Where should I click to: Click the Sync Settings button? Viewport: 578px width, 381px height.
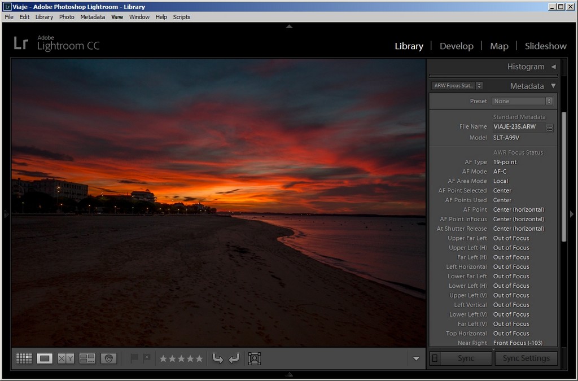(x=526, y=358)
